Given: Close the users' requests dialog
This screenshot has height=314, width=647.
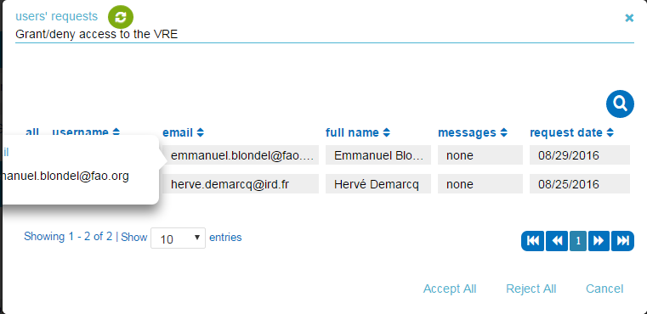Looking at the screenshot, I should (629, 18).
